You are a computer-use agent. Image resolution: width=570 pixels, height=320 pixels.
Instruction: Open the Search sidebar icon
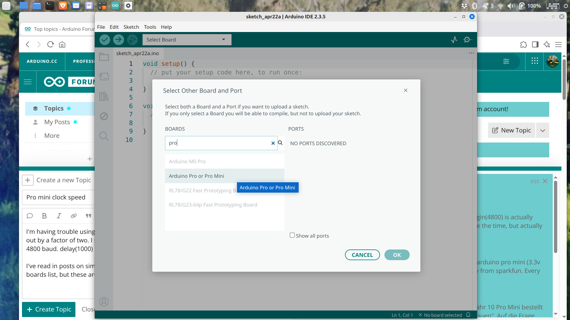[x=104, y=136]
